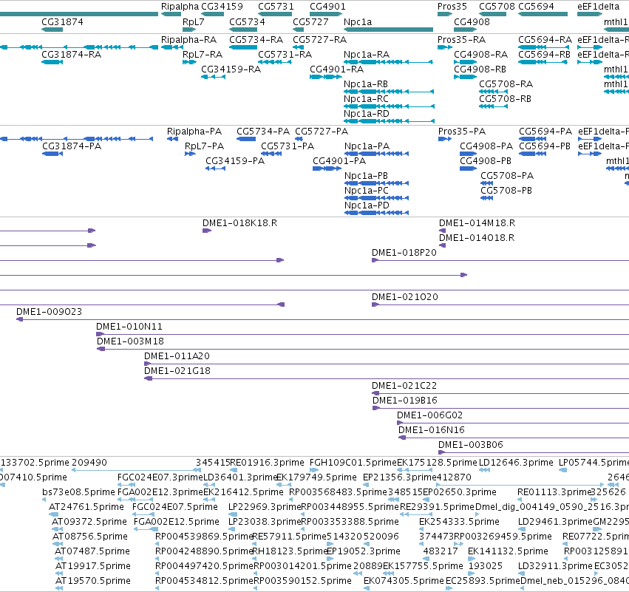Click the CG5708-RA transcript label
This screenshot has height=592, width=629.
tap(506, 84)
